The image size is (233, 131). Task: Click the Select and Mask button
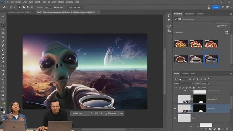point(75,7)
